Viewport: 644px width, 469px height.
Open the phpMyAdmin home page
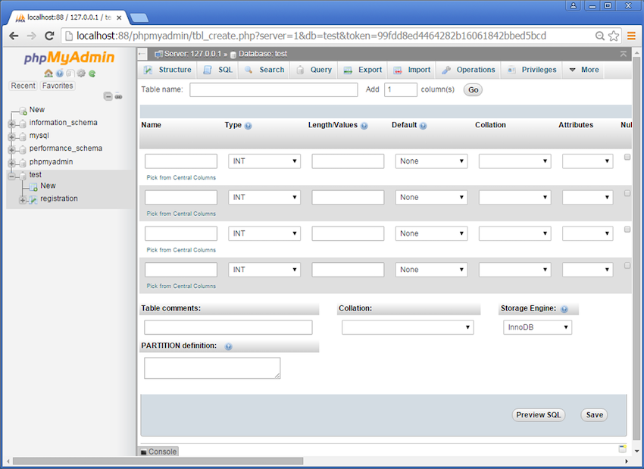pos(48,73)
